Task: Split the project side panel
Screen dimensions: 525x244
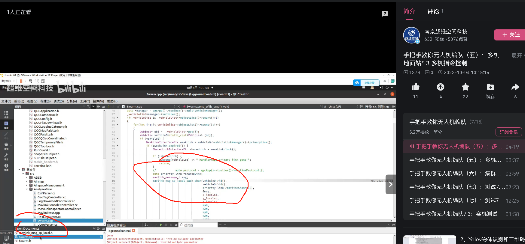Action: tap(98, 106)
